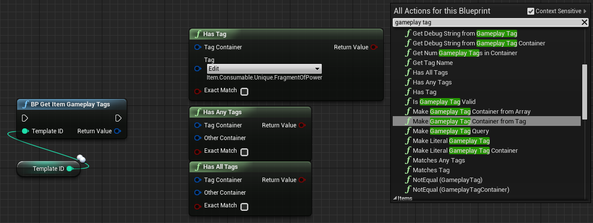The image size is (593, 223).
Task: Clear the gameplay tag search with X button
Action: [x=584, y=22]
